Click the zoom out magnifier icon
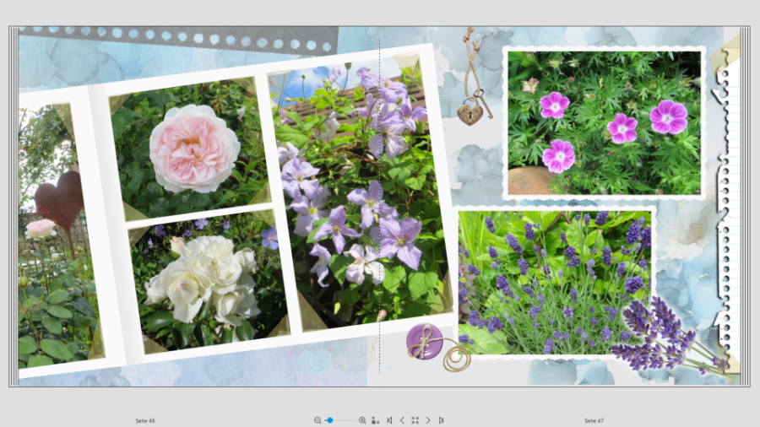This screenshot has width=760, height=427. (x=318, y=420)
